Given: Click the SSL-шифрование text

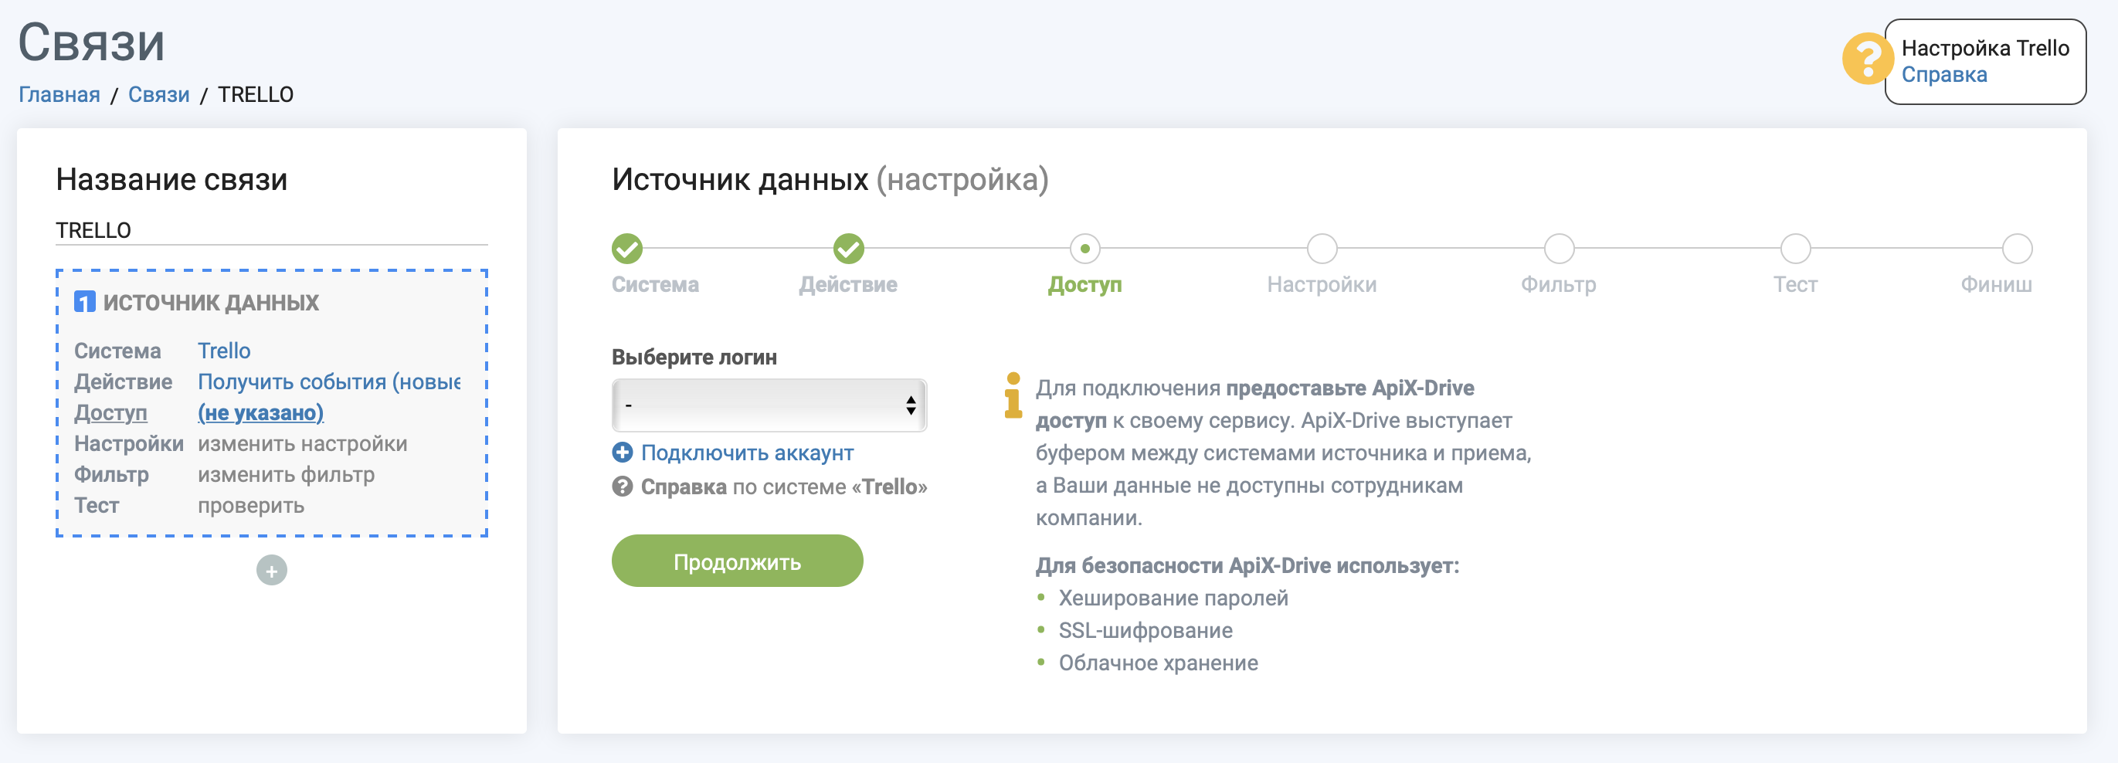Looking at the screenshot, I should click(1145, 631).
